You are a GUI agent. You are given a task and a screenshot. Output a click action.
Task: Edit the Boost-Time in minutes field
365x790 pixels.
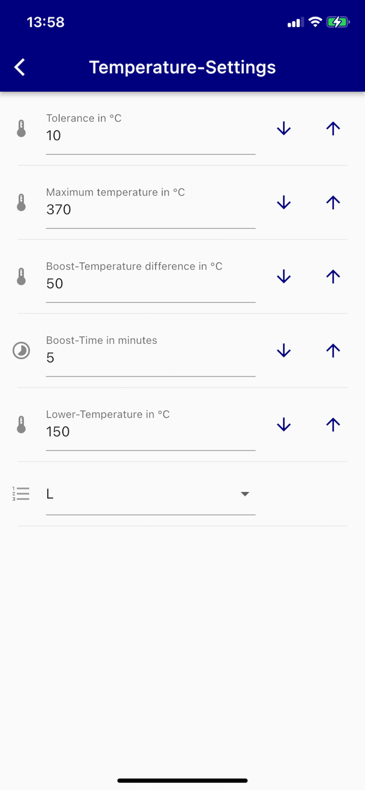click(x=150, y=358)
